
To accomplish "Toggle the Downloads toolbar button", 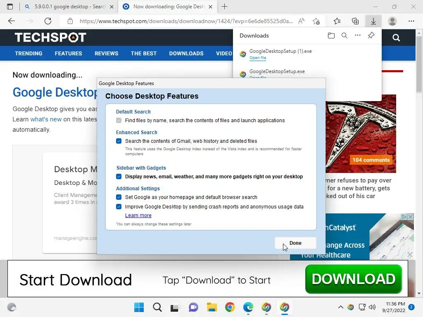I will [x=373, y=21].
